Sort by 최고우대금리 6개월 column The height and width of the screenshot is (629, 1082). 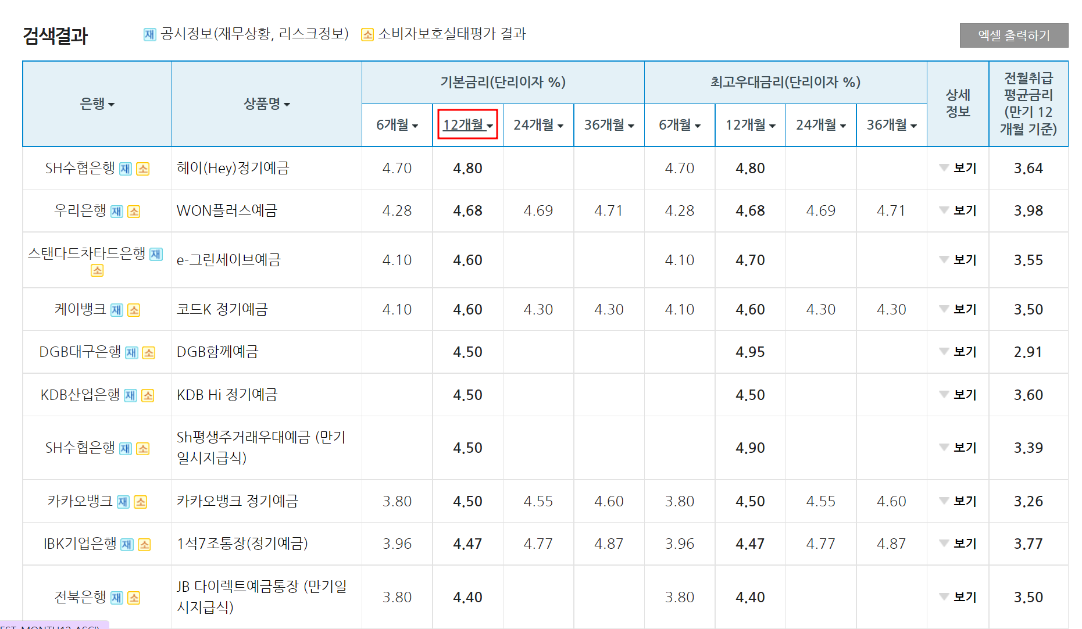pyautogui.click(x=680, y=125)
